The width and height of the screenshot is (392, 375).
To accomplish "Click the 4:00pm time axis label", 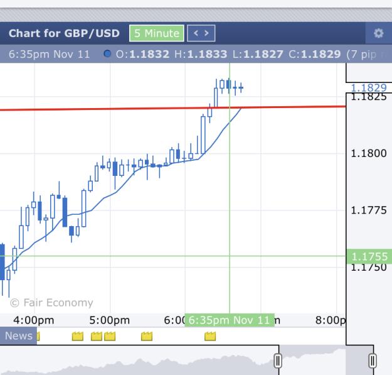I will coord(34,320).
